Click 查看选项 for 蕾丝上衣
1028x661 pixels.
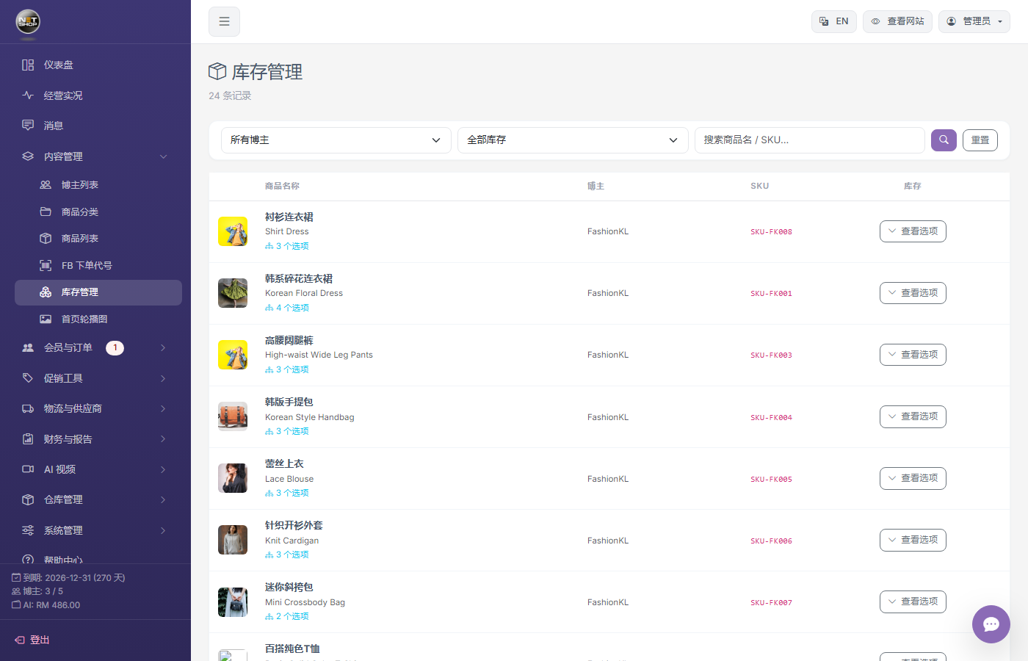click(x=913, y=478)
